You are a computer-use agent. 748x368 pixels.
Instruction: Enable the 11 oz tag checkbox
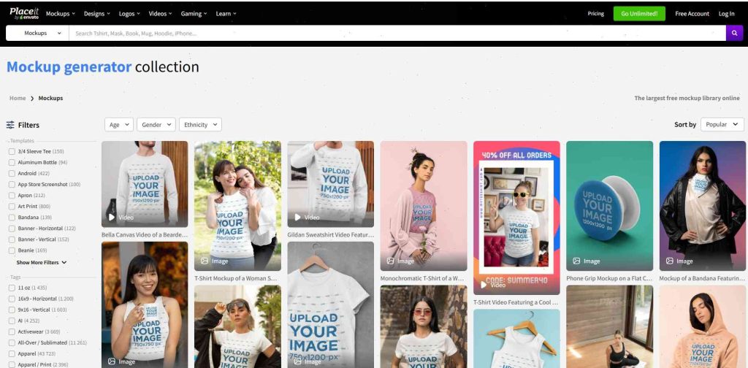(x=12, y=288)
